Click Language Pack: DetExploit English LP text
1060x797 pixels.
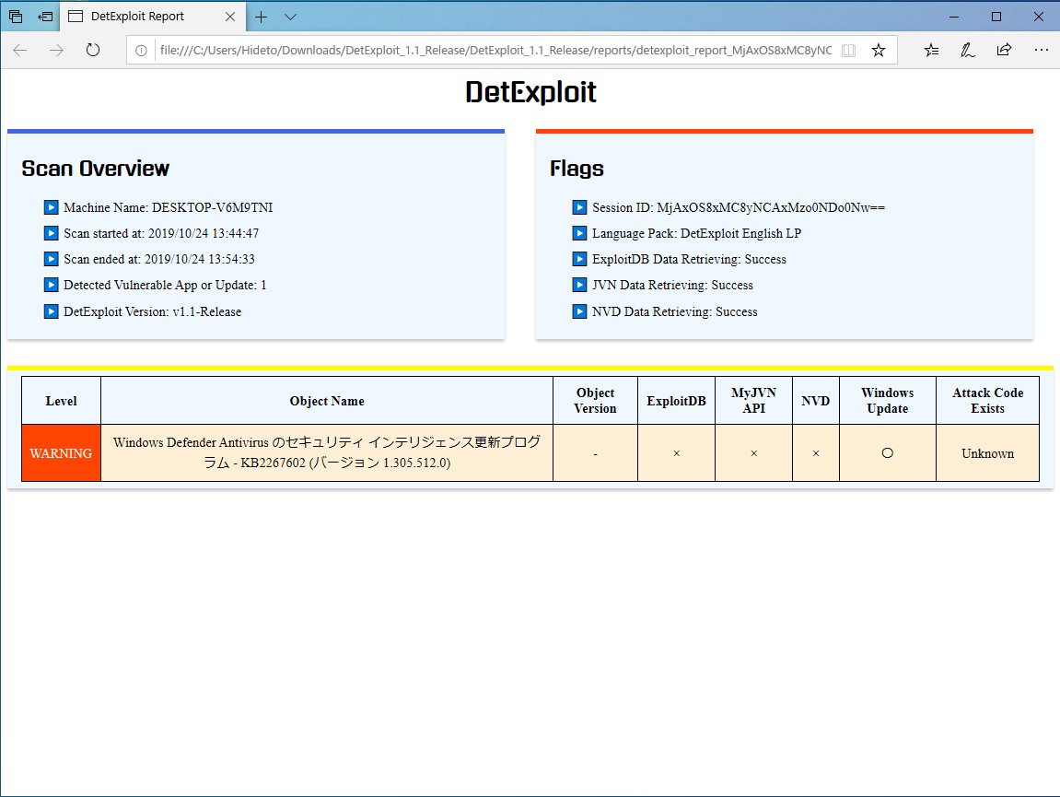(696, 233)
